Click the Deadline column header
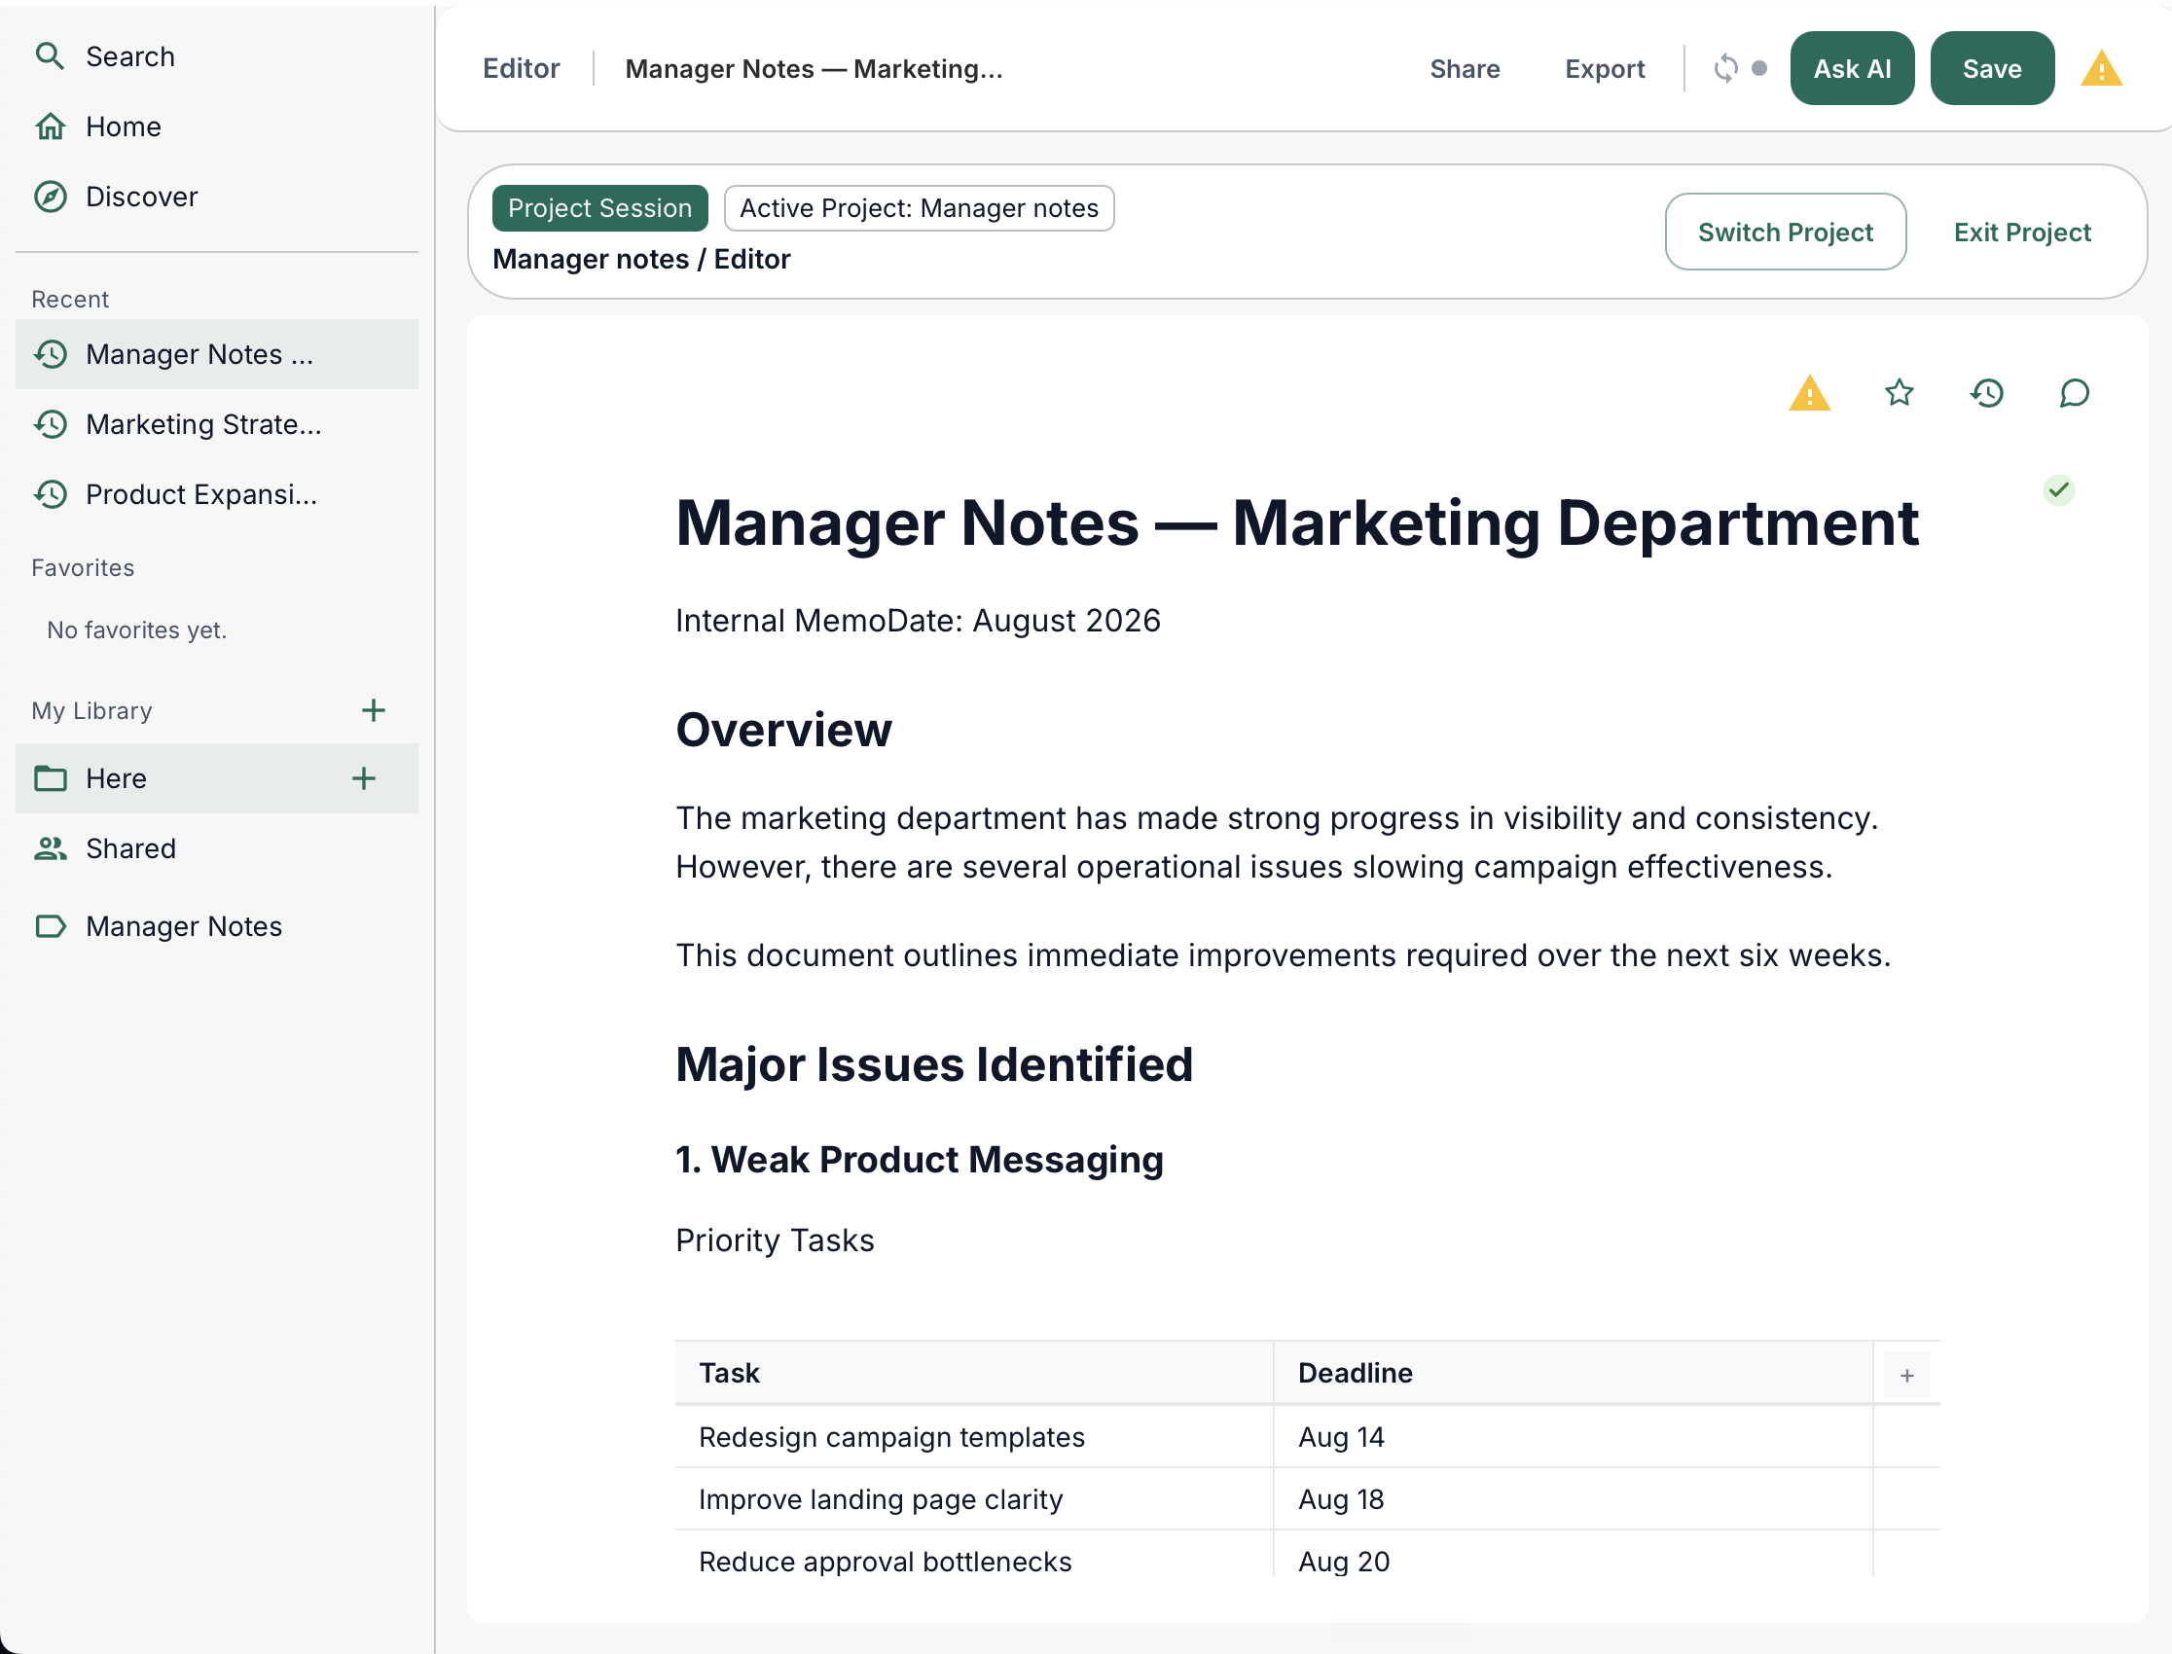The width and height of the screenshot is (2172, 1654). point(1573,1373)
